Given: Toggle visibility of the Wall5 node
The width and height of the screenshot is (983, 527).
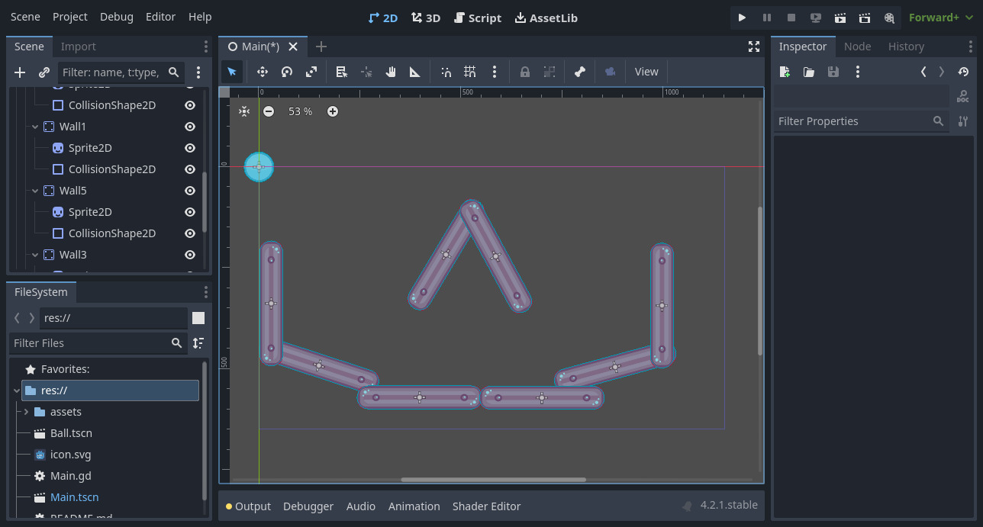Looking at the screenshot, I should 190,191.
